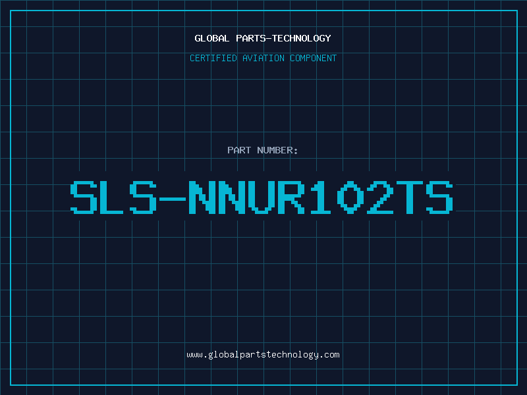The height and width of the screenshot is (395, 527).
Task: Click the digit 1 in the part number
Action: tap(320, 197)
